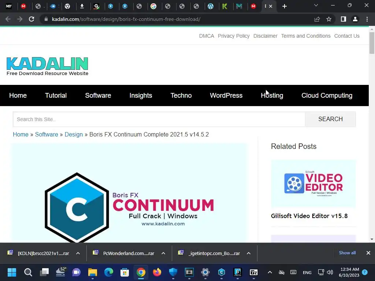Go forward in browser history
The image size is (375, 281).
pyautogui.click(x=20, y=19)
